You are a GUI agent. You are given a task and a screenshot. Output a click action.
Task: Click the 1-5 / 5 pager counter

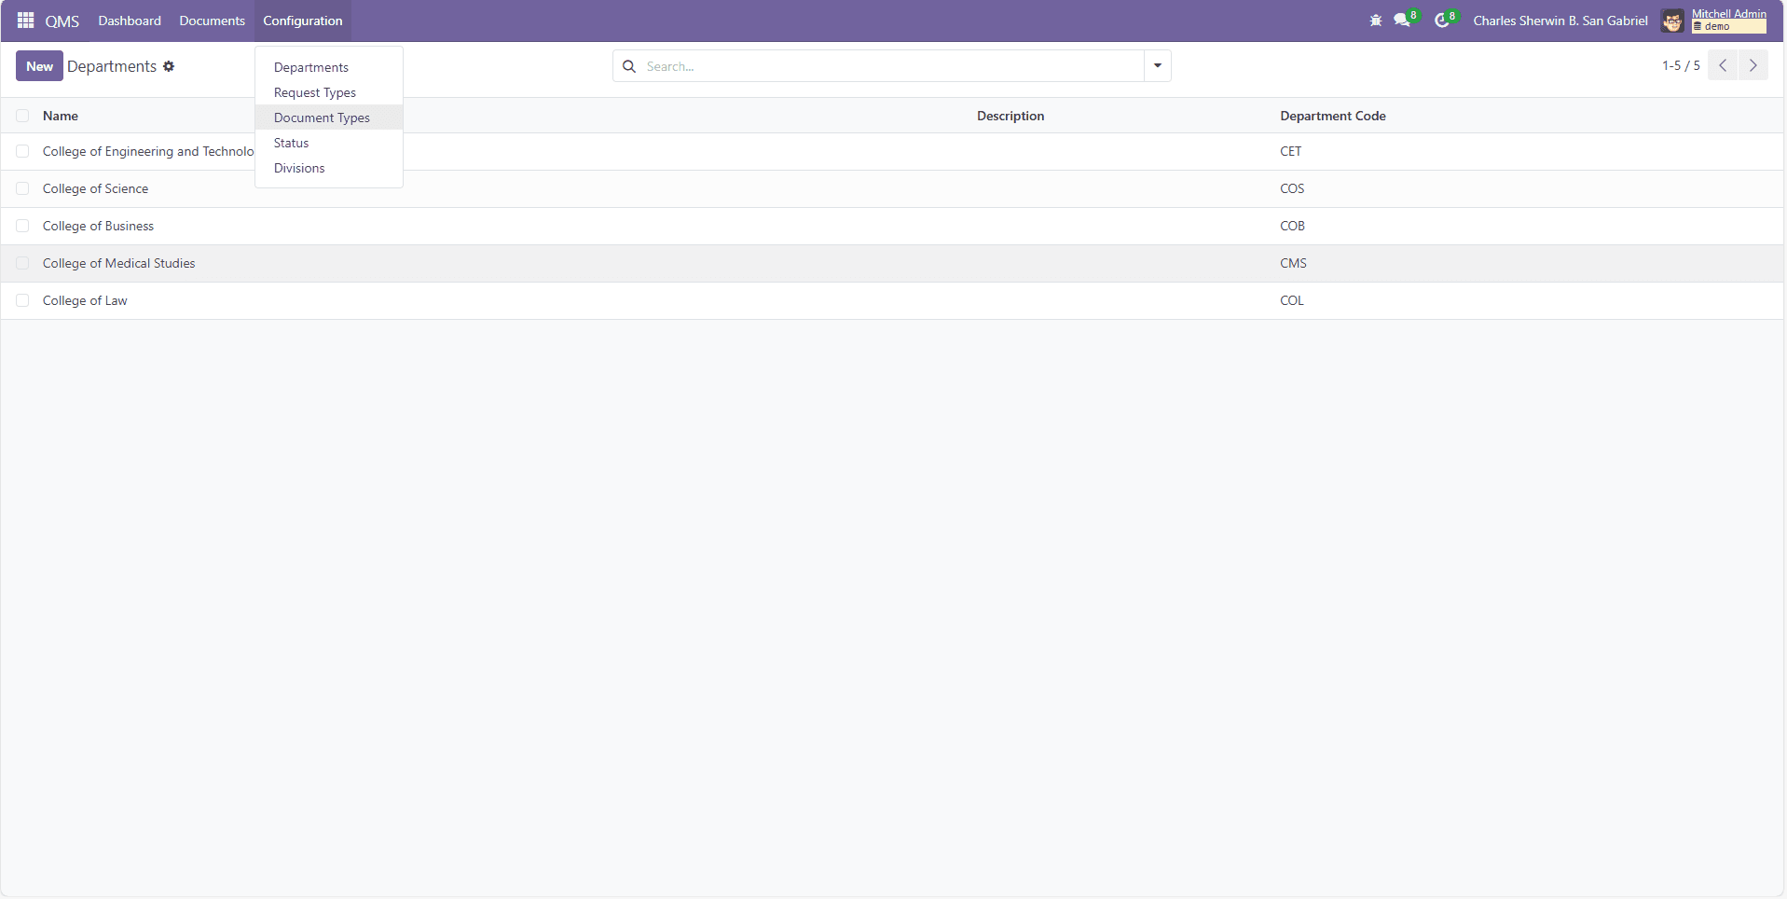pos(1681,65)
